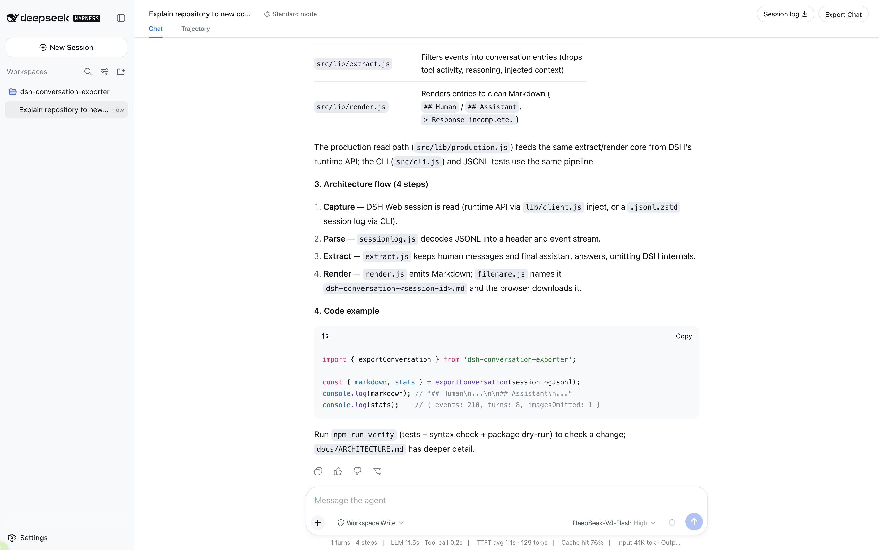This screenshot has height=550, width=879.
Task: Open Settings gear in sidebar
Action: click(28, 537)
